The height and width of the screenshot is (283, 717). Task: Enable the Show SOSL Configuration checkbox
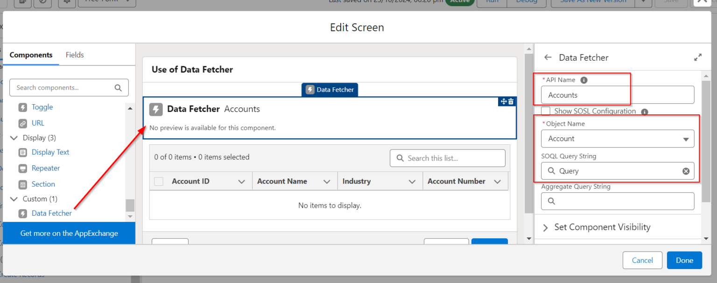tap(545, 111)
